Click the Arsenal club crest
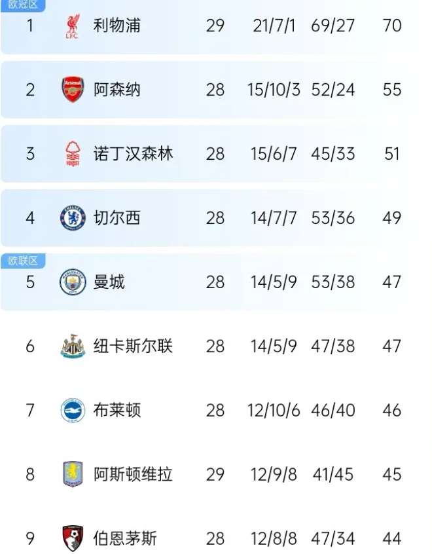The height and width of the screenshot is (554, 432). click(73, 90)
